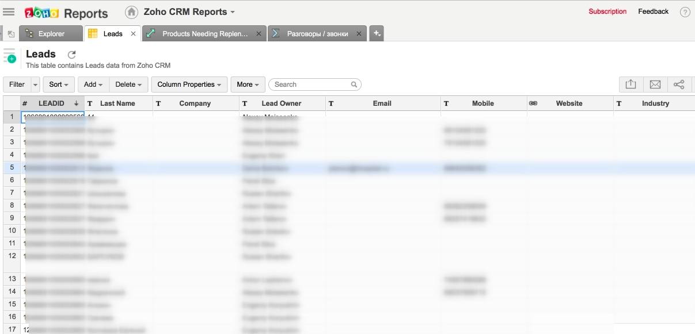Go to the home icon beside Zoho CRM Reports

coord(131,12)
